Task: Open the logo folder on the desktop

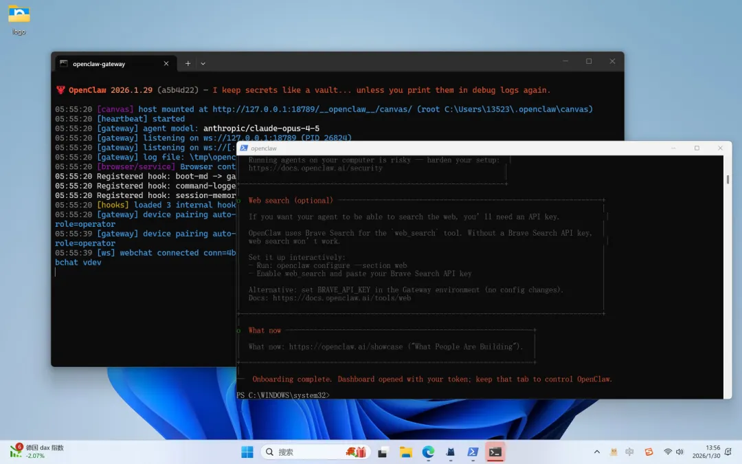Action: click(19, 20)
